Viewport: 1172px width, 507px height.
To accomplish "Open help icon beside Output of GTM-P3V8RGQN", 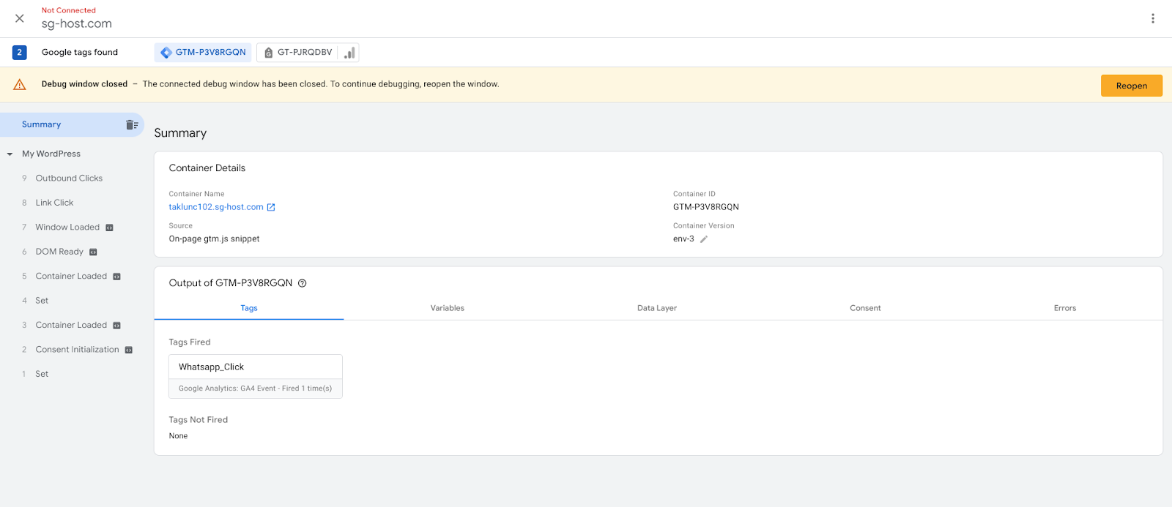I will [x=302, y=283].
